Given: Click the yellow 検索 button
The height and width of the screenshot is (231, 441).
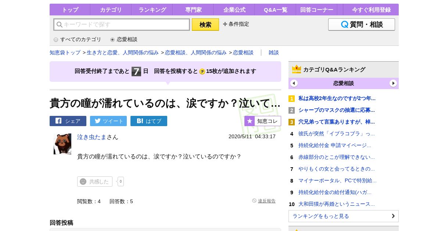Looking at the screenshot, I should (x=205, y=25).
